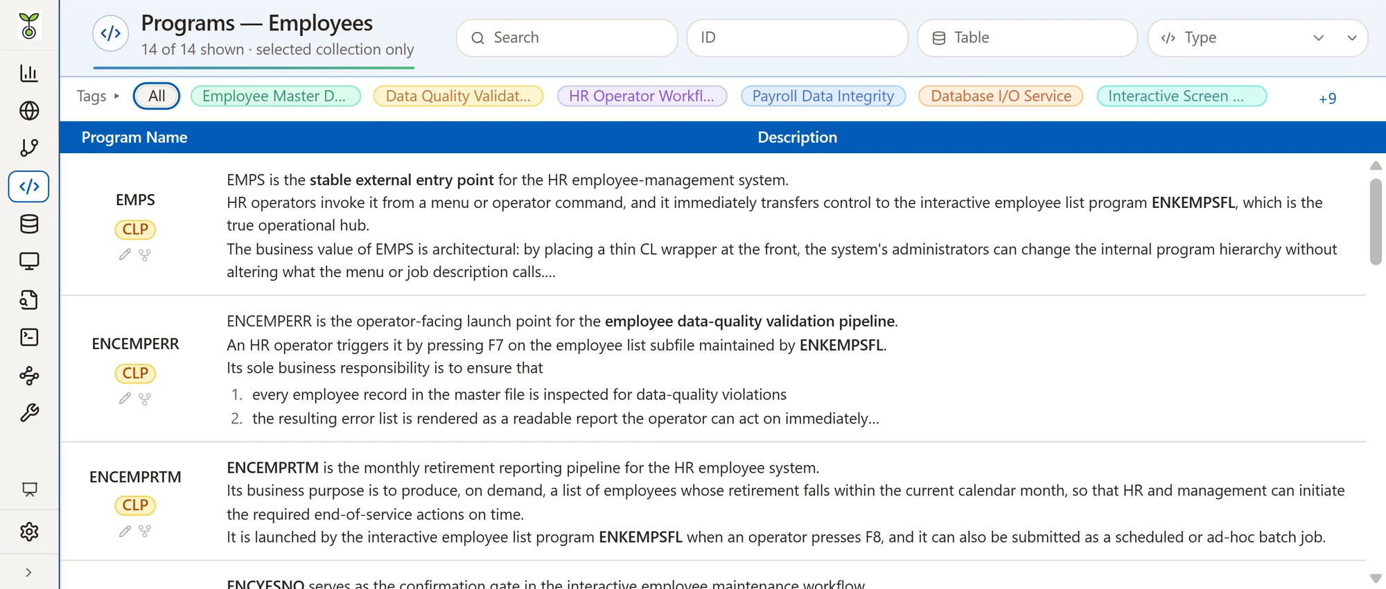
Task: Open the git branch icon in sidebar
Action: 29,148
